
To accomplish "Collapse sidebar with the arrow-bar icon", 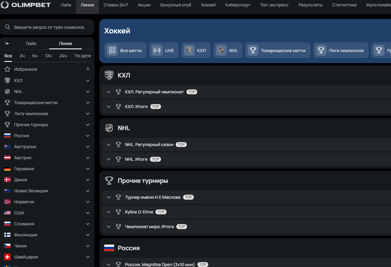I will 7,43.
